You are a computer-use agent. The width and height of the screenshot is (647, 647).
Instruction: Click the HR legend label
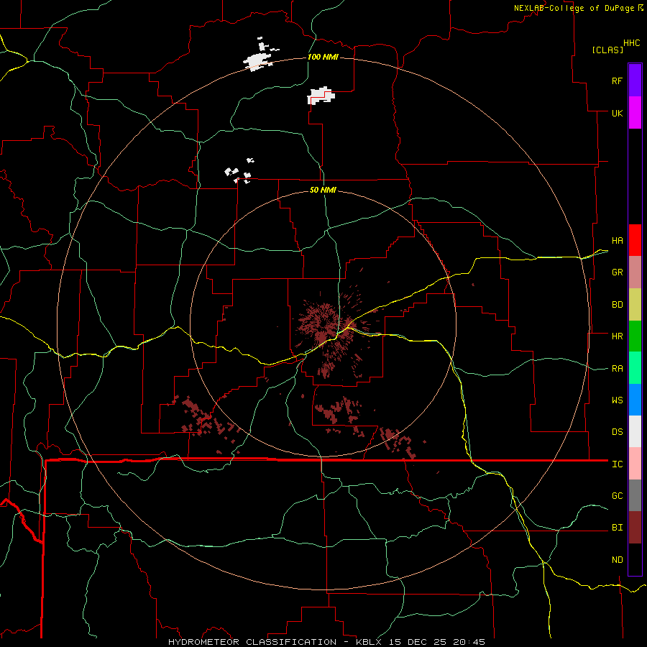pos(618,336)
